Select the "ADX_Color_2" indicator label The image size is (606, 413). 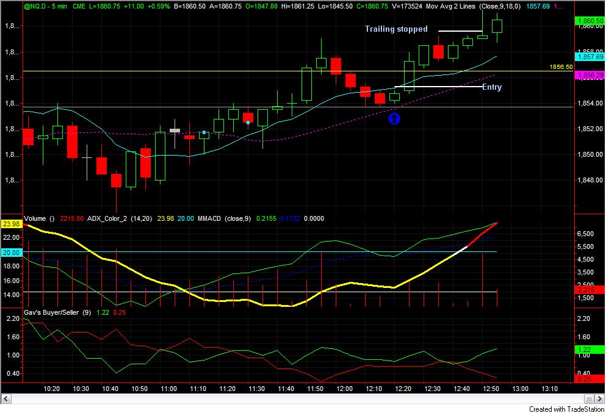108,218
